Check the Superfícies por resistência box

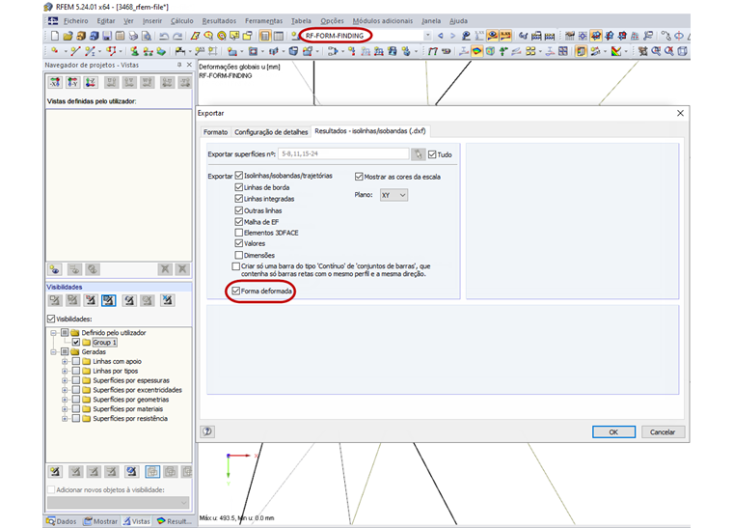76,419
